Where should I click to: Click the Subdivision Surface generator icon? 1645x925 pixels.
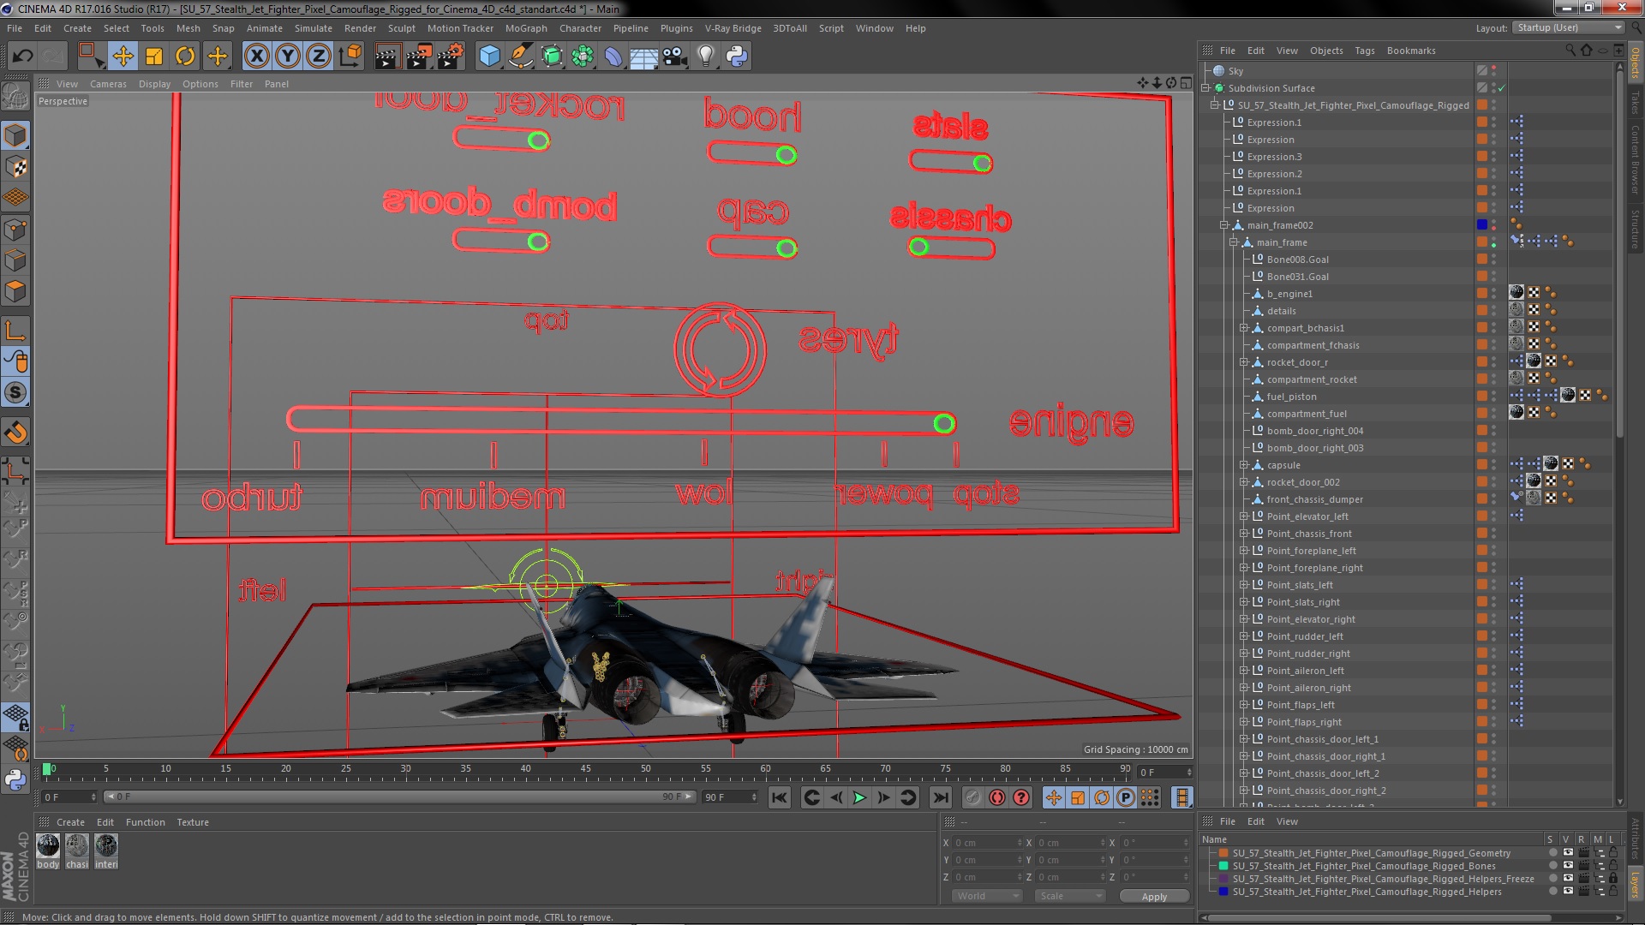coord(552,57)
